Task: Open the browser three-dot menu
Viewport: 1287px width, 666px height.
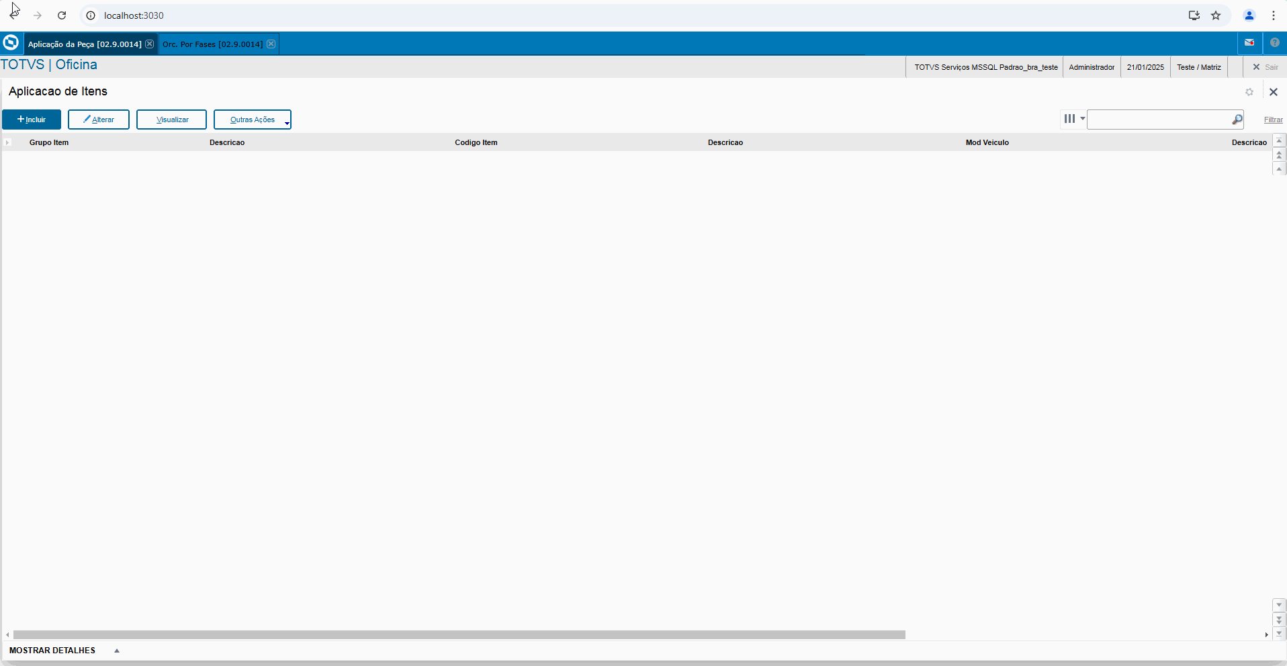Action: 1274,15
